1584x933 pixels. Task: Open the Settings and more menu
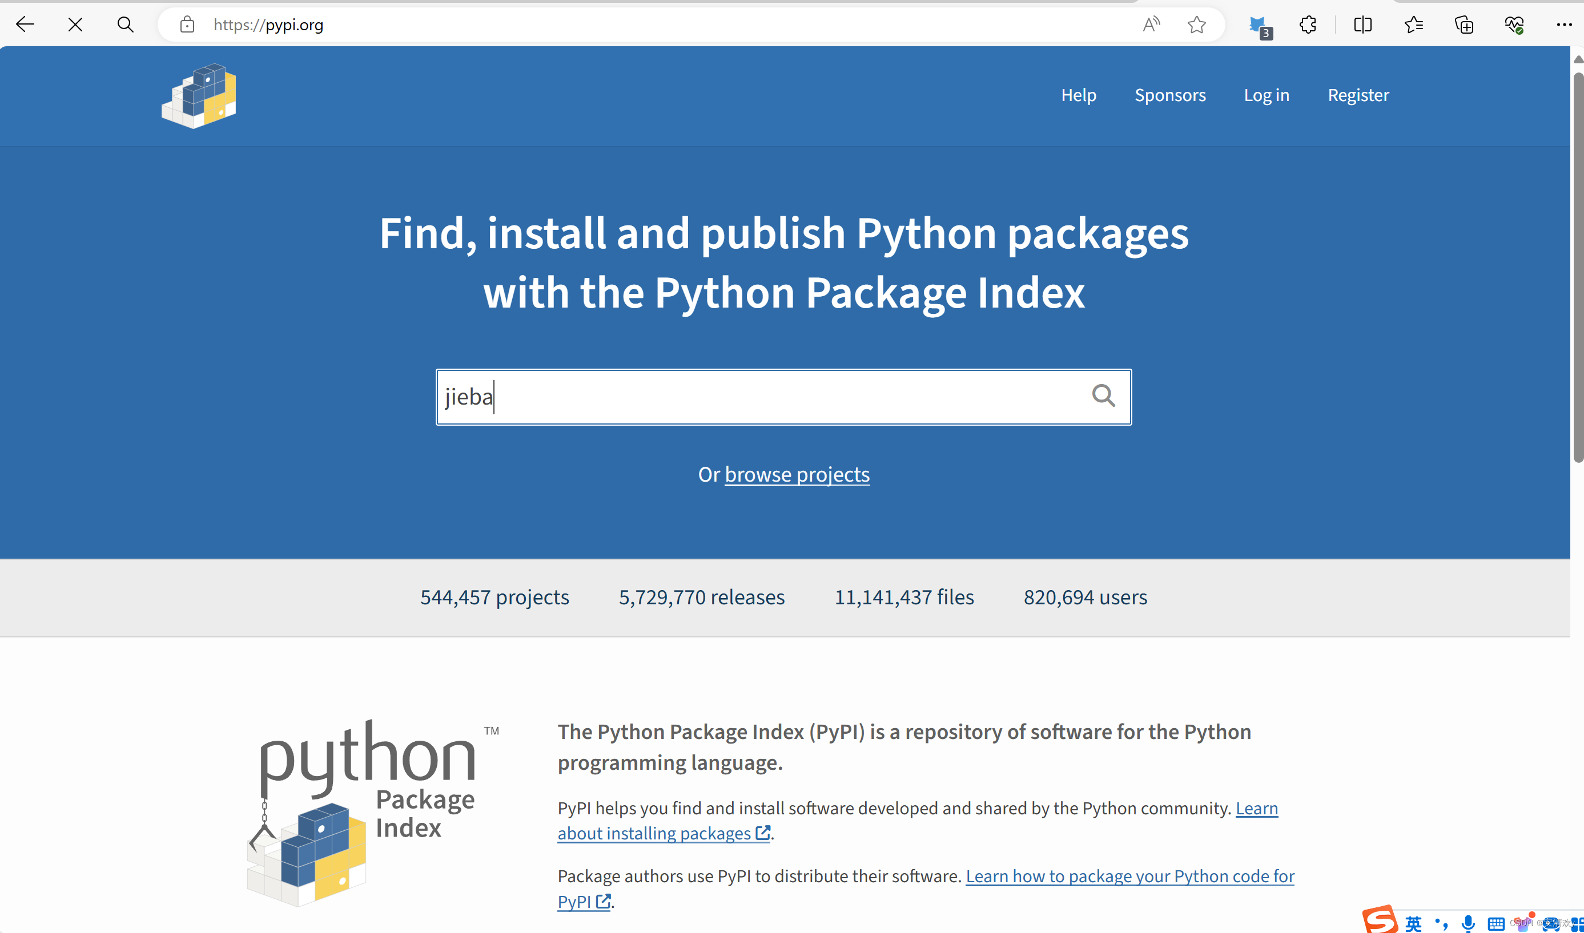point(1564,25)
